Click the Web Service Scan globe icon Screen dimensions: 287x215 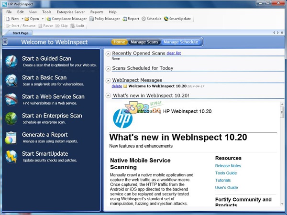(x=11, y=99)
